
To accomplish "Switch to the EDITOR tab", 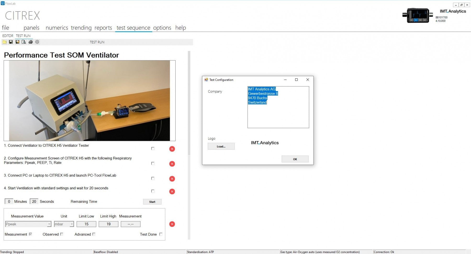I will (x=7, y=36).
